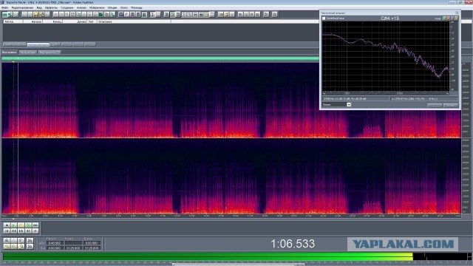Open the Вид menu
Viewport: 473px width, 266px height.
tap(39, 7)
